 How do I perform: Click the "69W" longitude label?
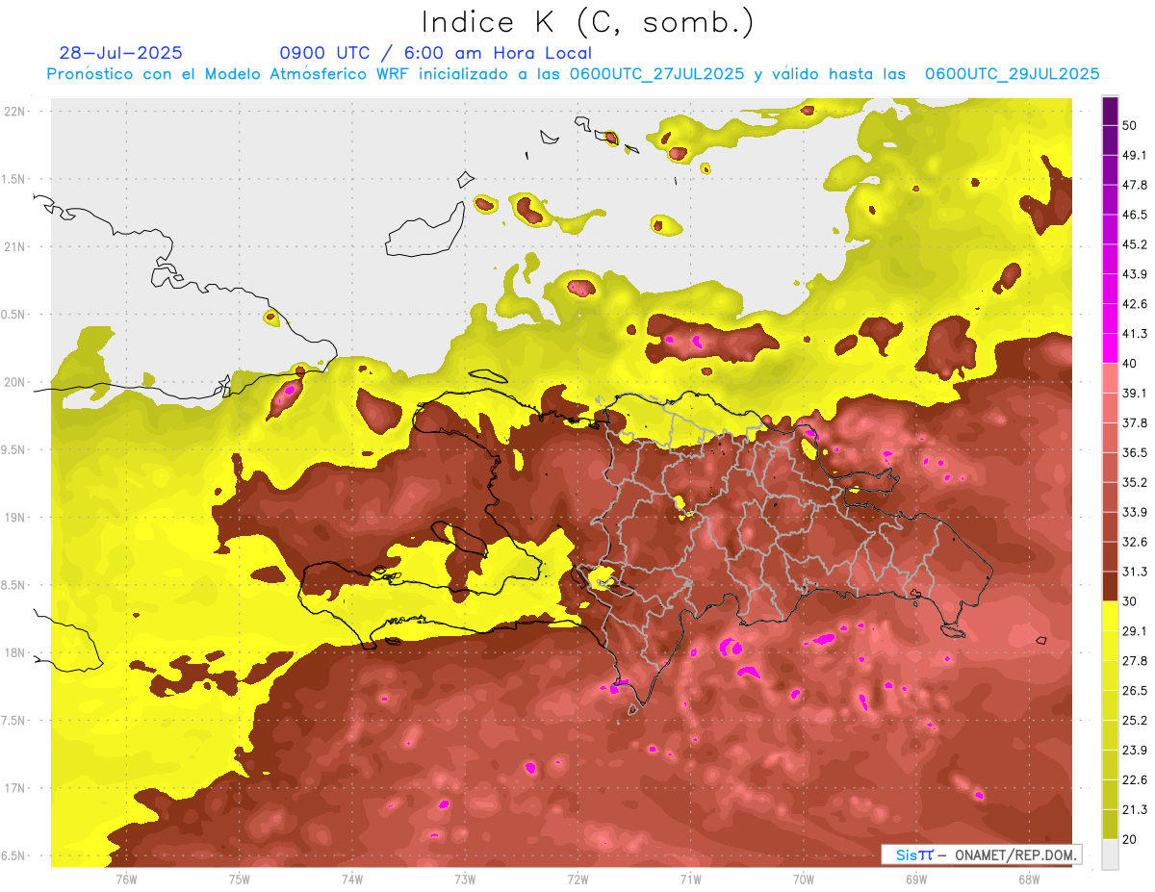(916, 879)
